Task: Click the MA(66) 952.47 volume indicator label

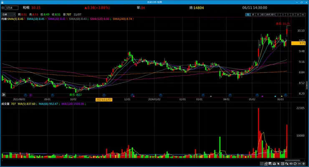Action: point(48,104)
